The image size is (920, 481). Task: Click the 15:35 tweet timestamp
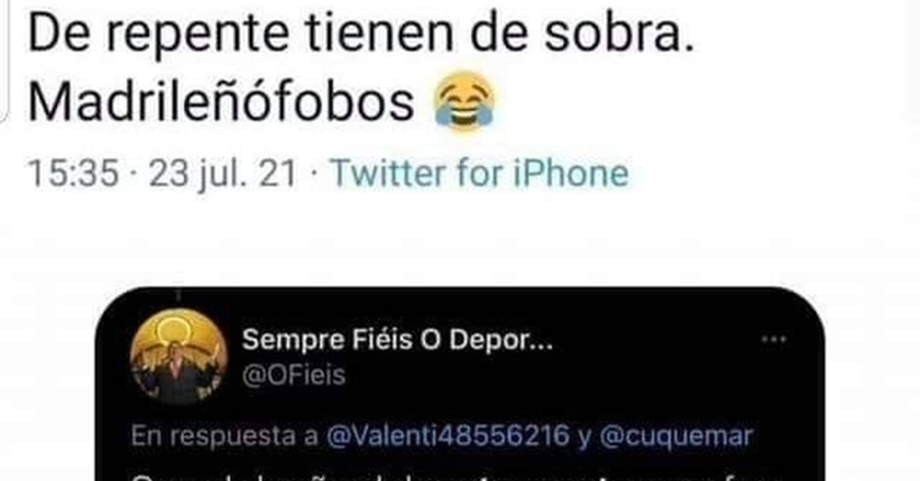73,172
